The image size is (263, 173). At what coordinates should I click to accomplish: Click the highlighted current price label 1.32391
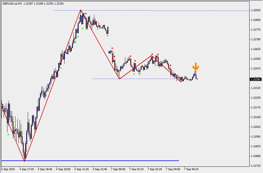[256, 79]
